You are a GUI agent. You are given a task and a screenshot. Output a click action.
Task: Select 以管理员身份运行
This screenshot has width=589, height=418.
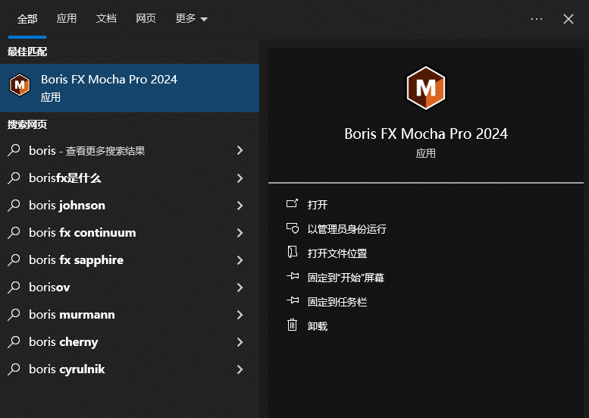346,229
